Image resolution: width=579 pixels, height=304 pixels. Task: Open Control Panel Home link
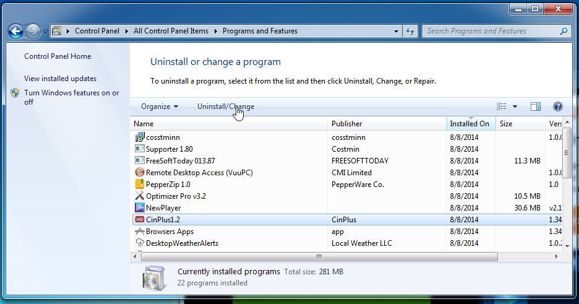(x=58, y=56)
